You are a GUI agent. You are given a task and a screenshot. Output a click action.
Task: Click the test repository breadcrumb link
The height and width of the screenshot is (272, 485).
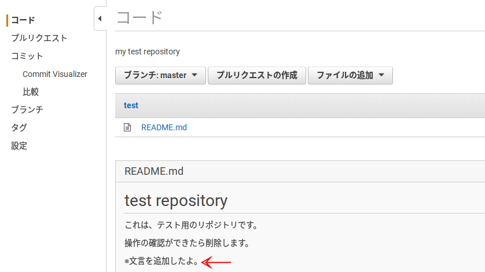click(x=131, y=105)
